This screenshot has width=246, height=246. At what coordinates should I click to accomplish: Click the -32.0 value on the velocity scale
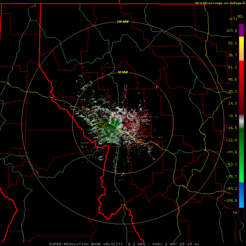pos(232,140)
